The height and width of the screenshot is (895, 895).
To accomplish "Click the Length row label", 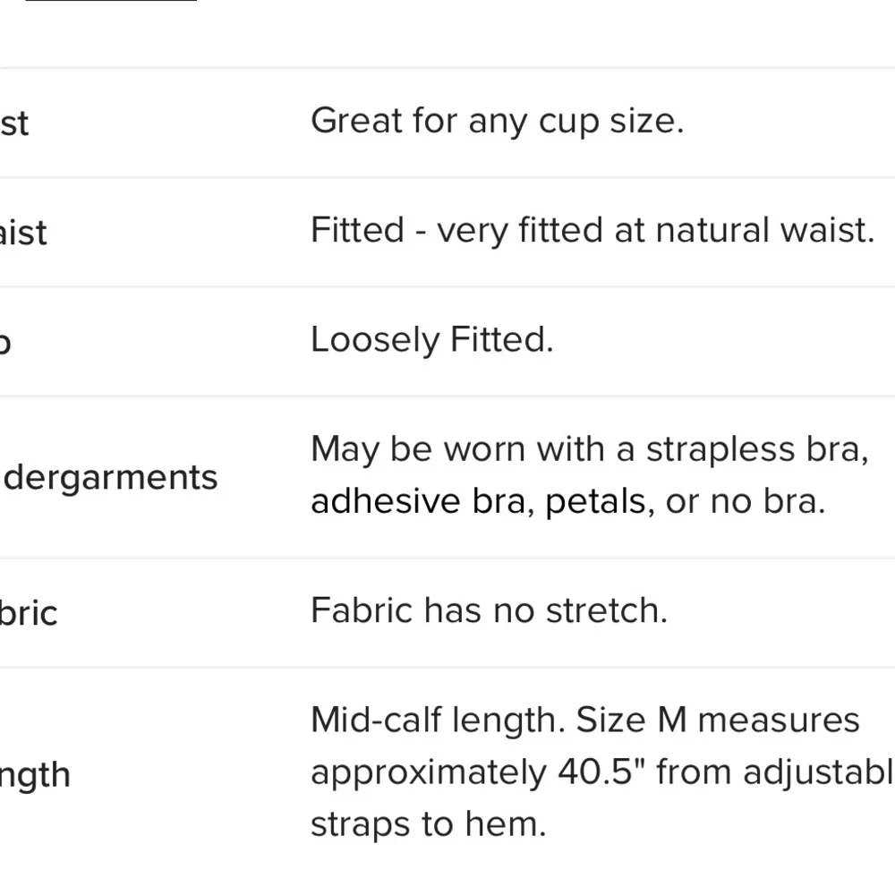I will point(35,774).
